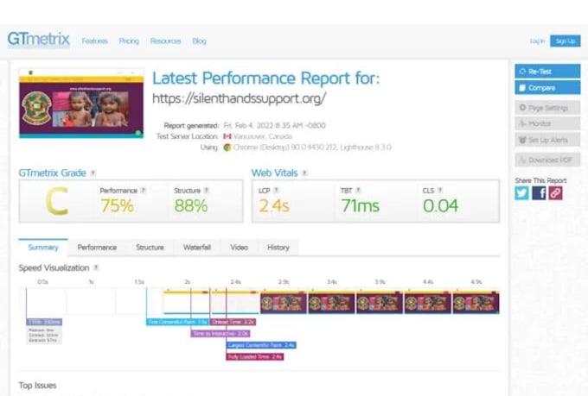
Task: Switch to the Performance tab
Action: [97, 248]
